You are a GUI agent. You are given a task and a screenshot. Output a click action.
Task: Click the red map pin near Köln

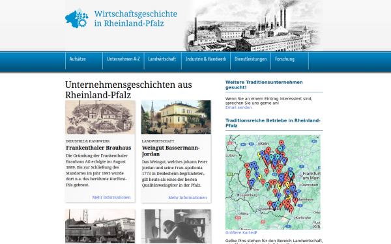point(282,143)
